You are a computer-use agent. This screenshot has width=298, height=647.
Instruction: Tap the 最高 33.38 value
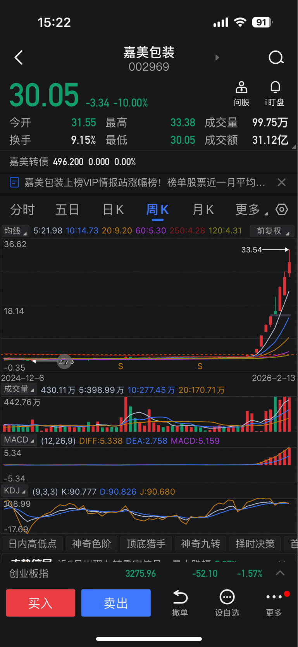tap(183, 123)
